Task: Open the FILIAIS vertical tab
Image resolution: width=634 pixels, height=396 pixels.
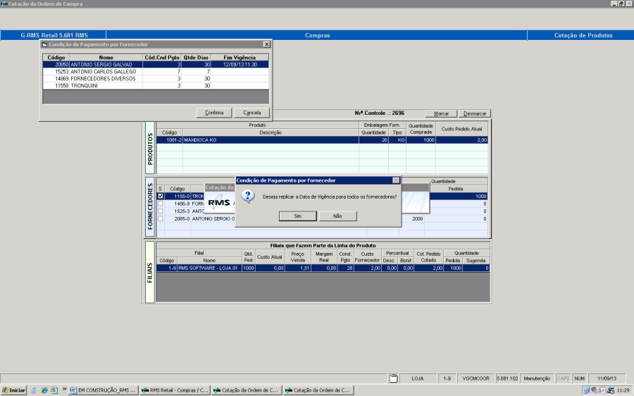Action: coord(150,272)
